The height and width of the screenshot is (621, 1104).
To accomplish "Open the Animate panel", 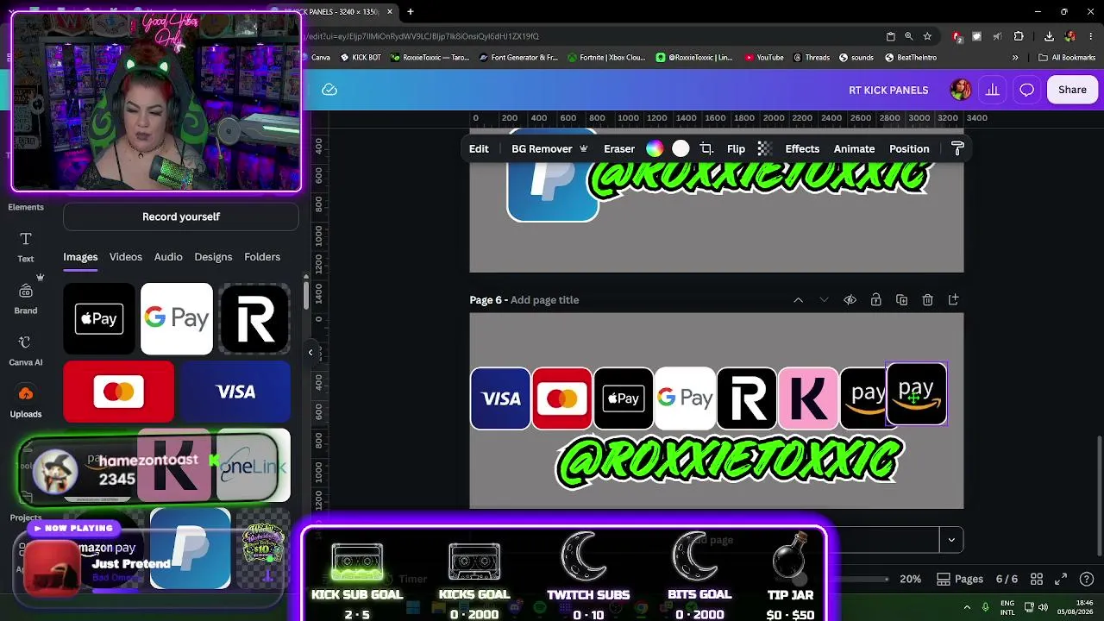I will pos(854,148).
